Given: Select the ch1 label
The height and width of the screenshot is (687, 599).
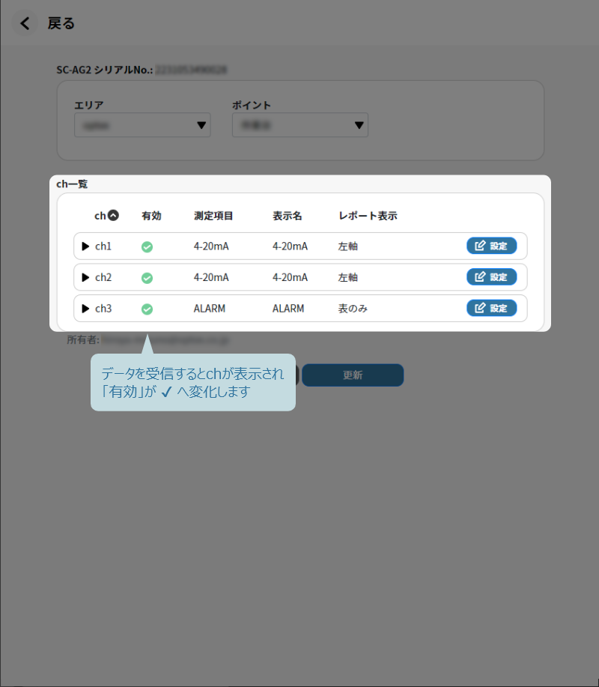Looking at the screenshot, I should pos(103,246).
